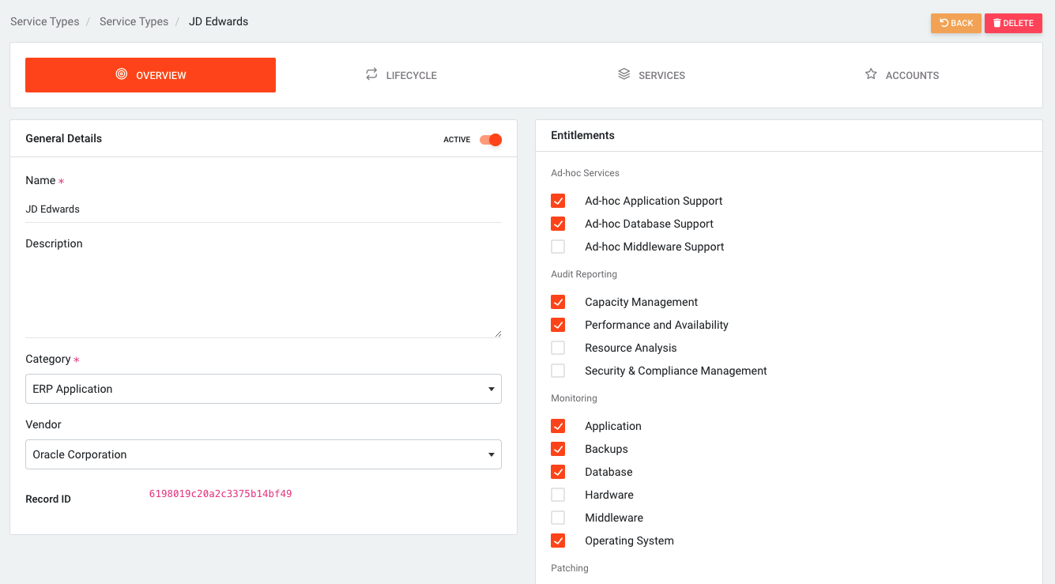The height and width of the screenshot is (584, 1055).
Task: Click the Audit Reporting section label
Action: pos(584,274)
